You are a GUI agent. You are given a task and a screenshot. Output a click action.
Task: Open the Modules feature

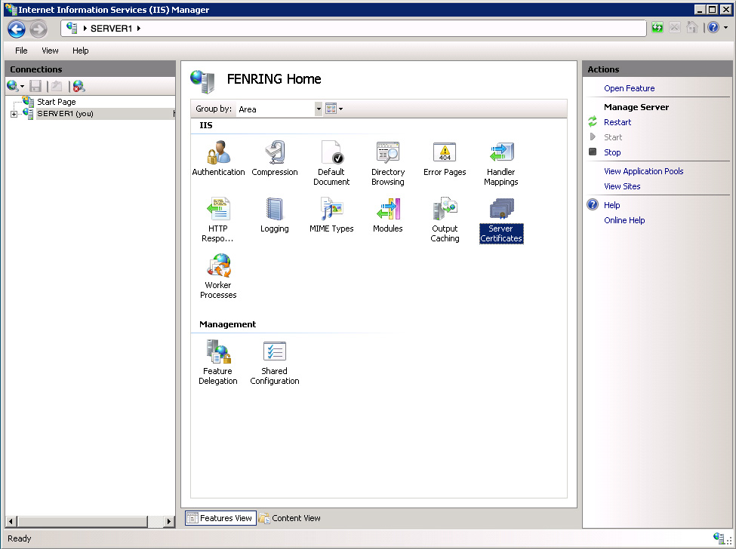[388, 215]
